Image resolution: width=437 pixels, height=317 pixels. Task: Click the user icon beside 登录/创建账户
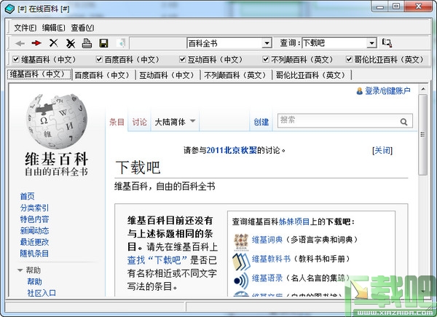pyautogui.click(x=360, y=91)
